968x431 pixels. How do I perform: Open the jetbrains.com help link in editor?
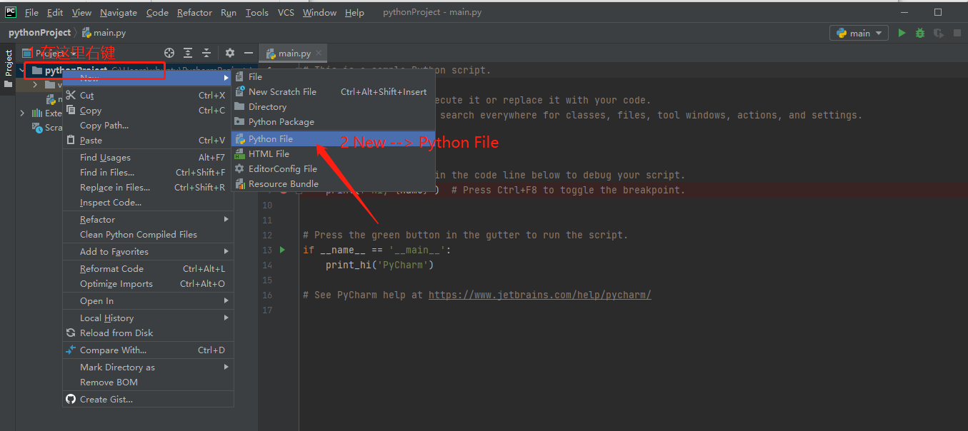click(x=539, y=295)
